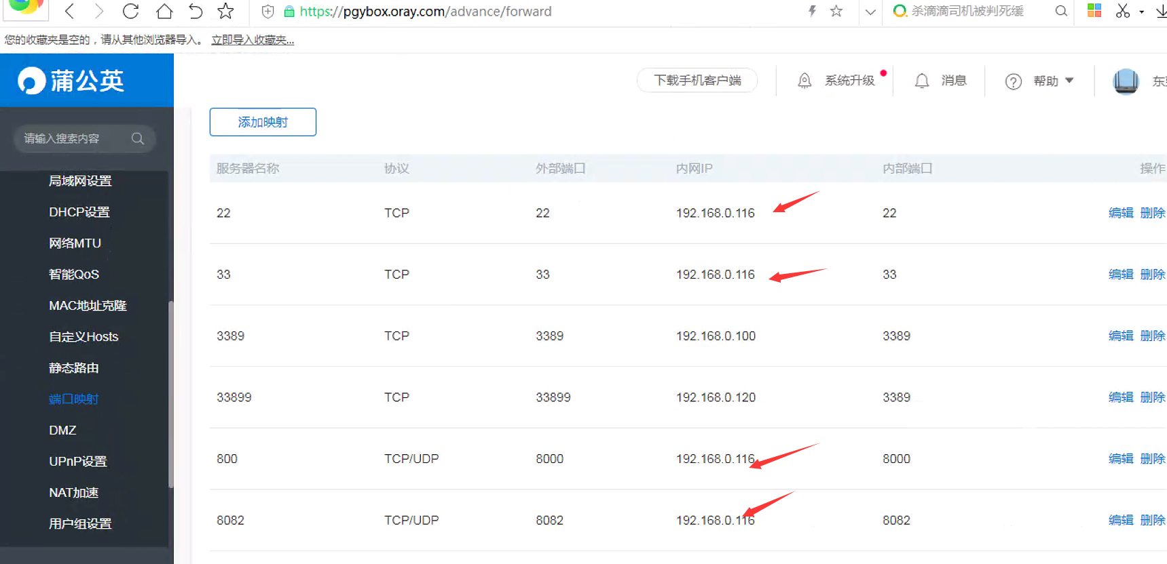Open 消息 notifications label

pos(954,81)
